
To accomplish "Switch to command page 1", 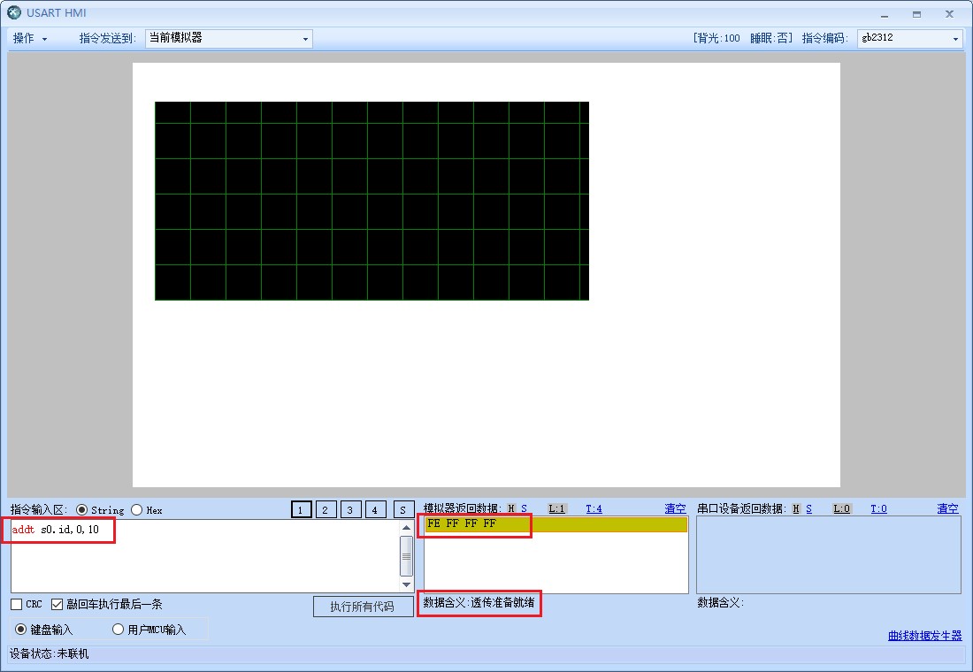I will [302, 509].
